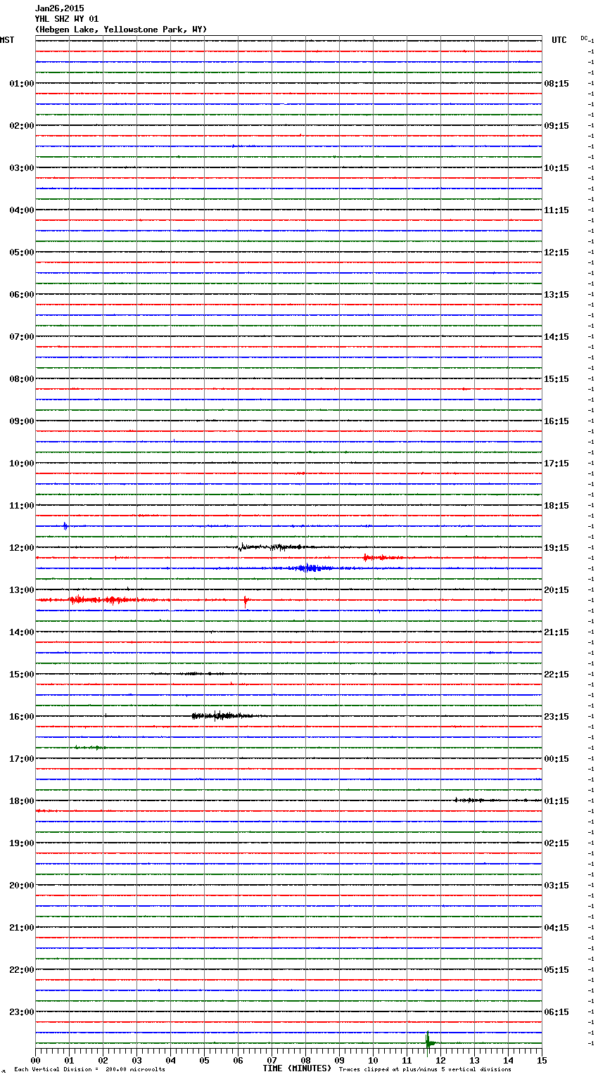Click the UTC time zone header
This screenshot has height=1079, width=598.
(559, 40)
